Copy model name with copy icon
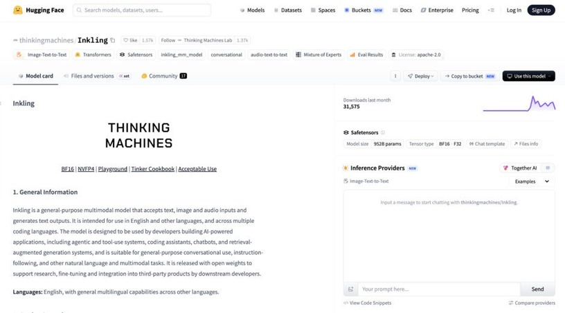This screenshot has height=313, width=565. coord(113,40)
